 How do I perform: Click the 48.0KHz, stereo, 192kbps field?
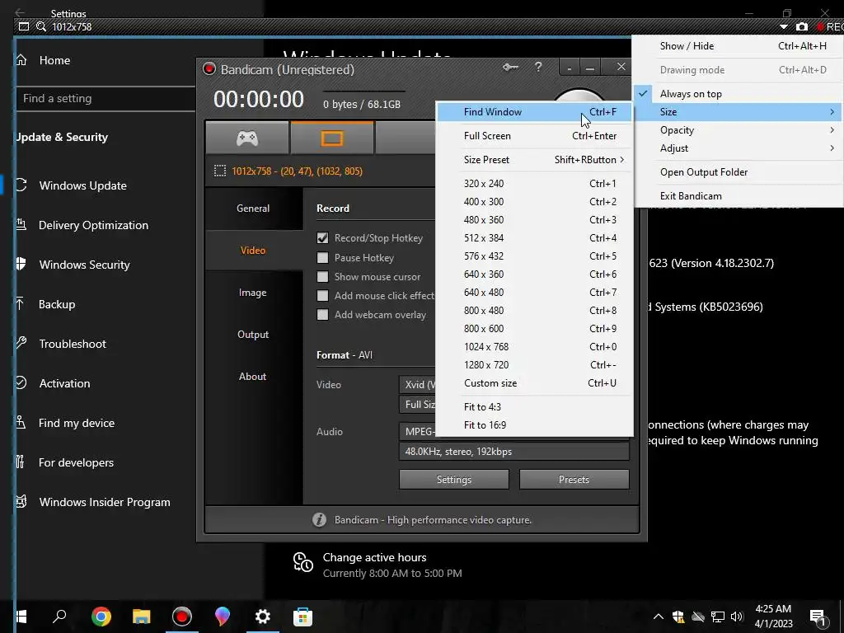pos(514,452)
